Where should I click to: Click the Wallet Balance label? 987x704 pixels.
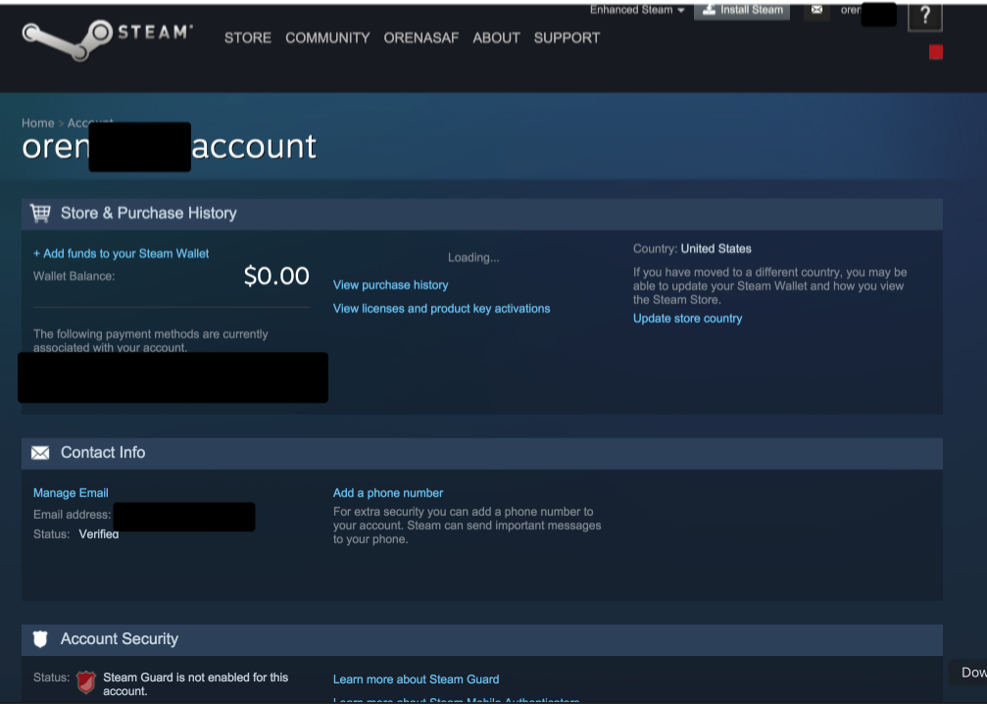[x=74, y=276]
